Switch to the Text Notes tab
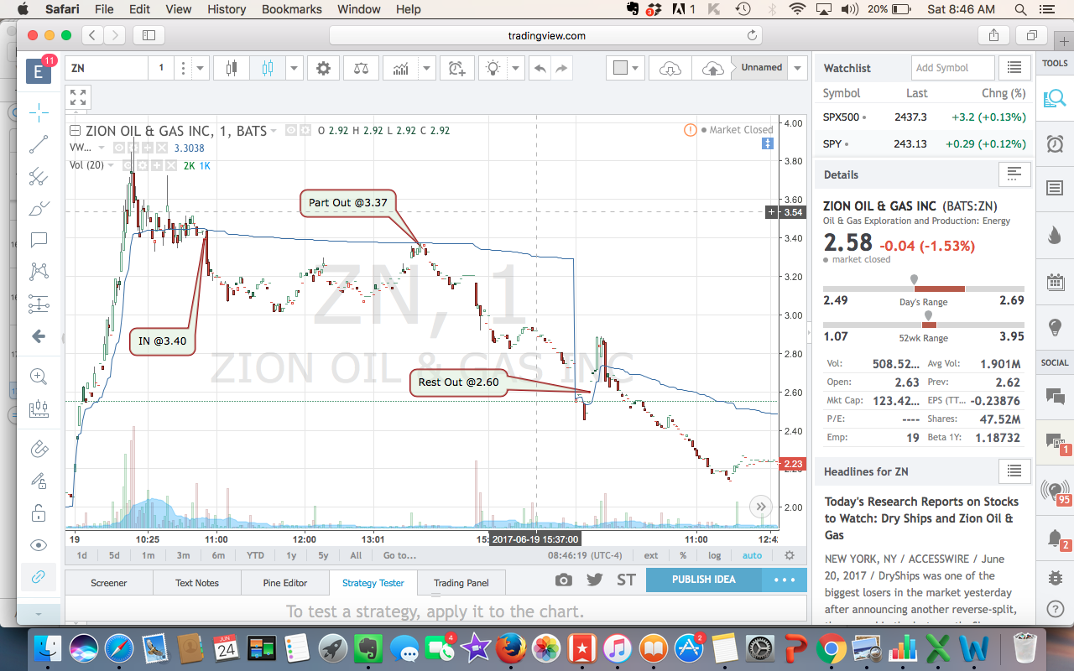Screen dimensions: 1074x671 pyautogui.click(x=197, y=583)
